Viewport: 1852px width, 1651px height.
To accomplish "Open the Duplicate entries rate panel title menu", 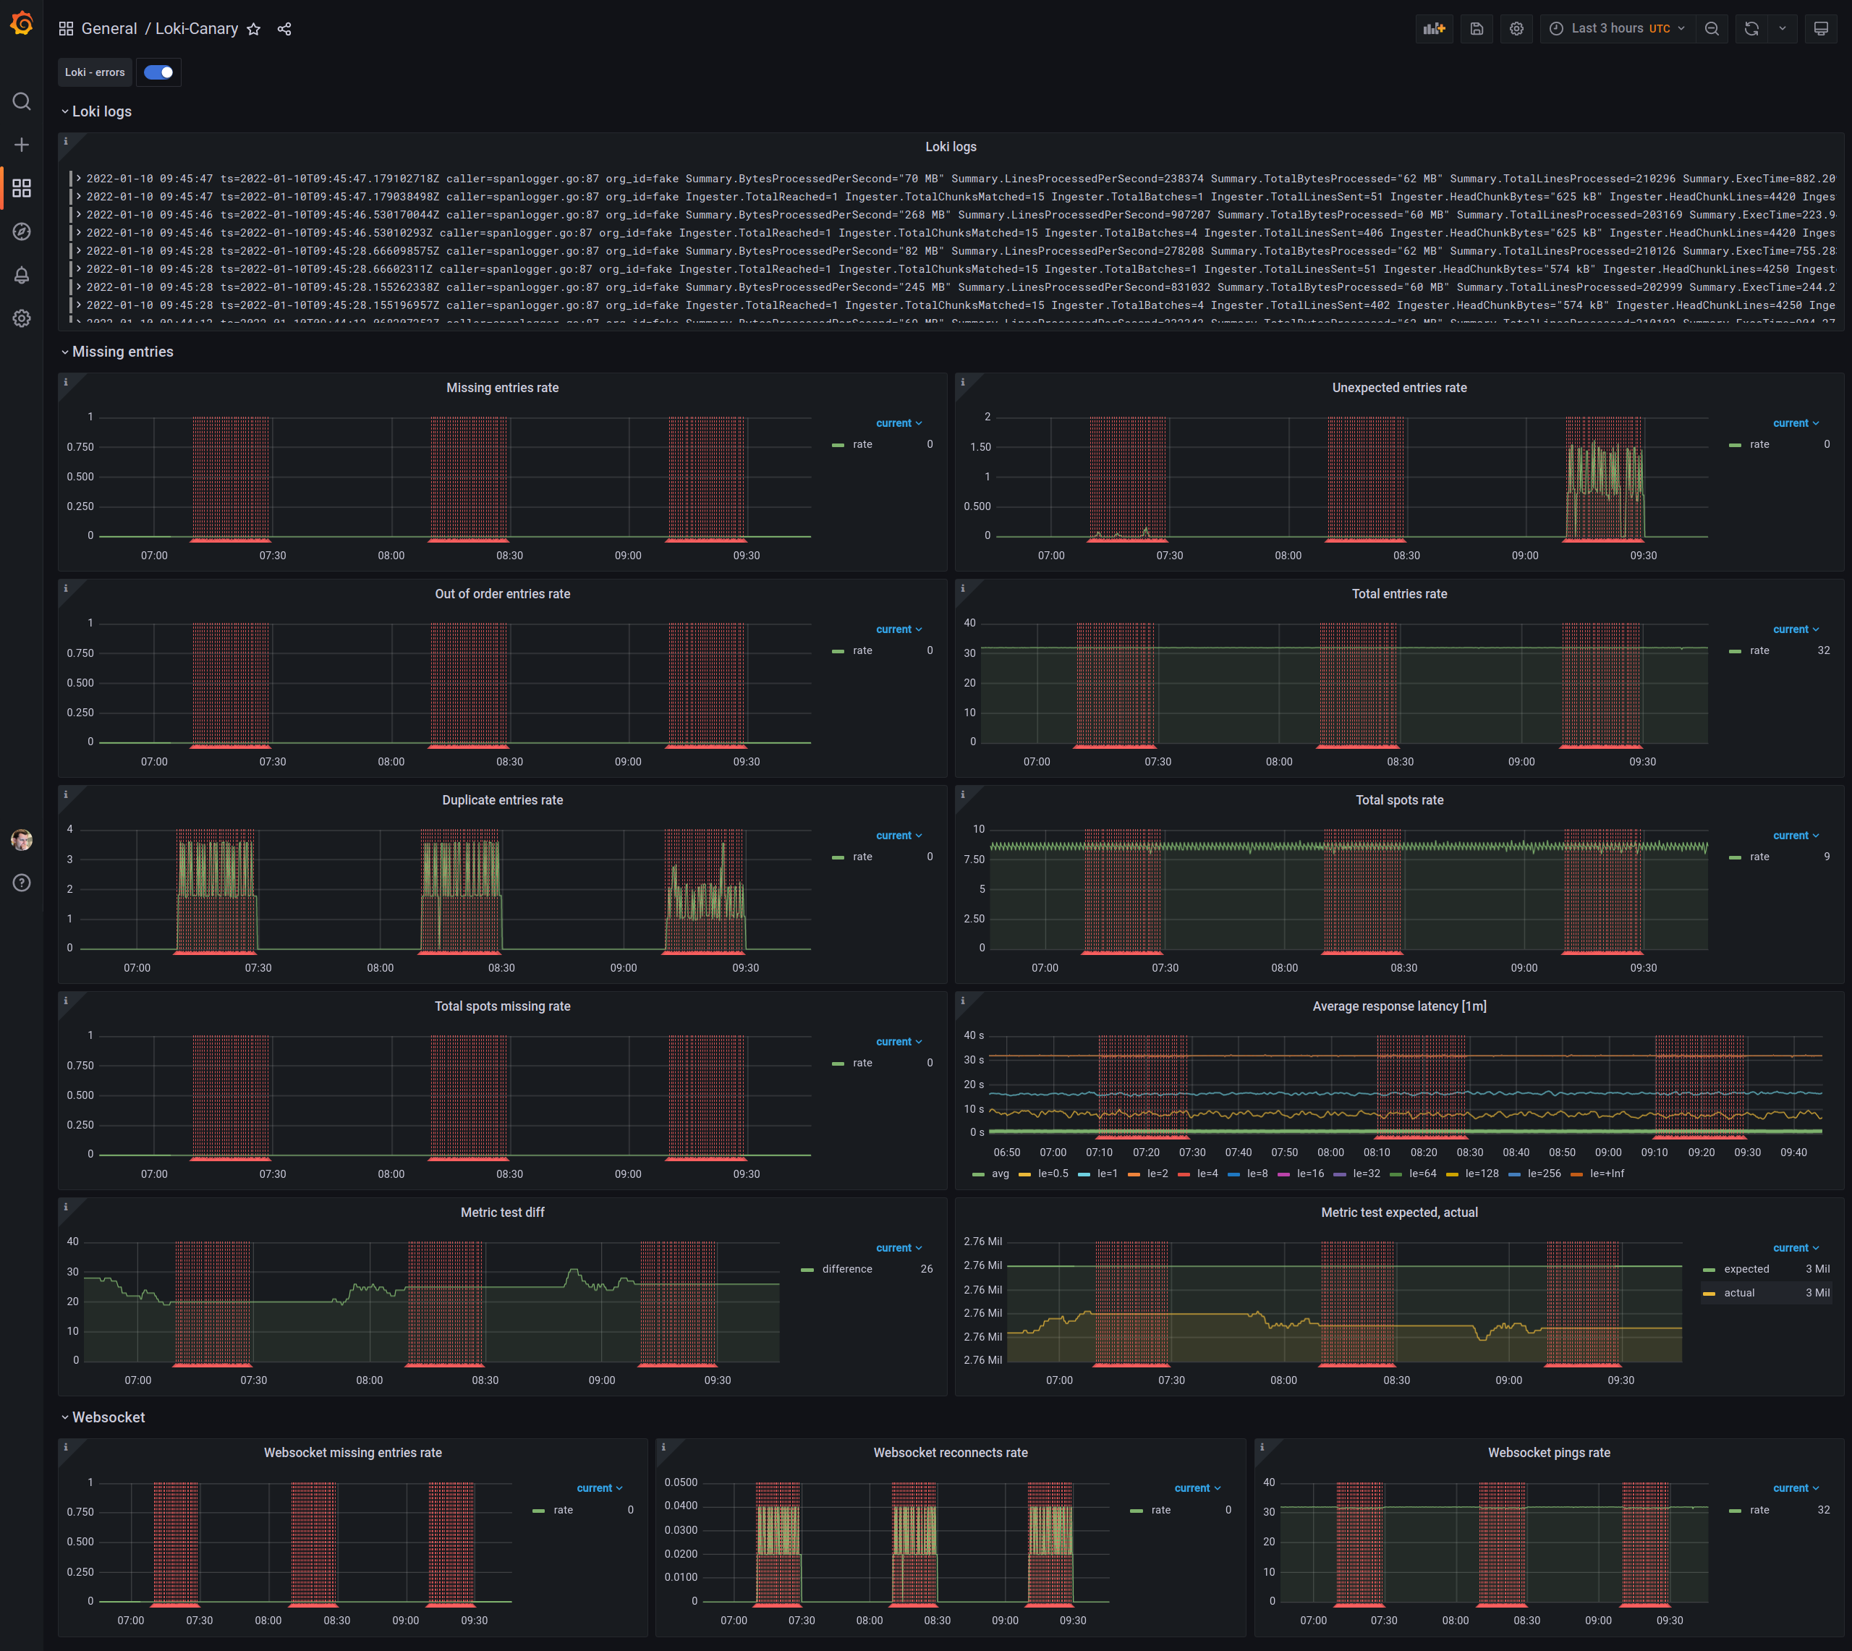I will pos(503,800).
